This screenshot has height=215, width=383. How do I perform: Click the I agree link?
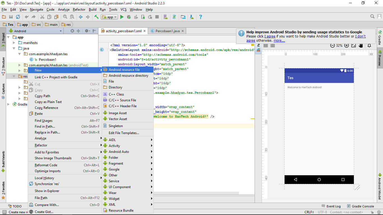point(270,36)
